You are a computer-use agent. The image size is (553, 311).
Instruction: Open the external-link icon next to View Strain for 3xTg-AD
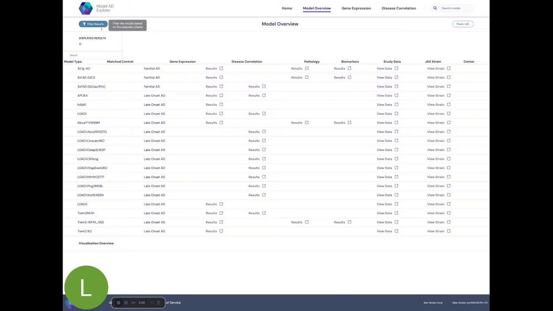tap(448, 68)
